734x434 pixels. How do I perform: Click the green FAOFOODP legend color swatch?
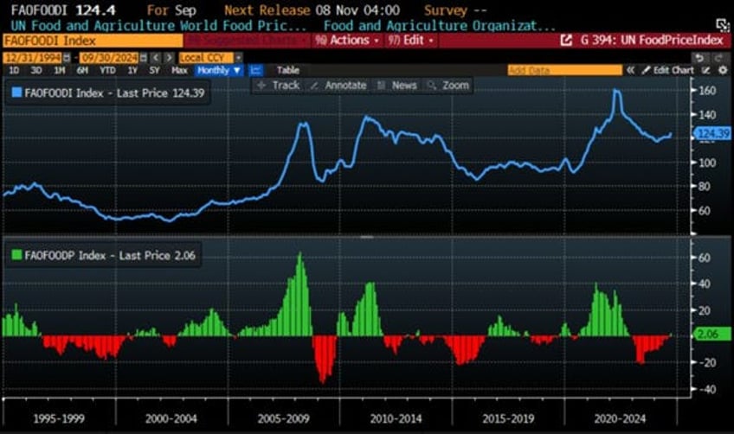tap(16, 255)
